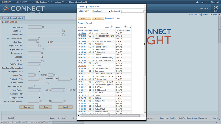Viewport: 221px width, 124px height.
Task: Open HCM Systems breadcrumb menu
Action: [42, 2]
